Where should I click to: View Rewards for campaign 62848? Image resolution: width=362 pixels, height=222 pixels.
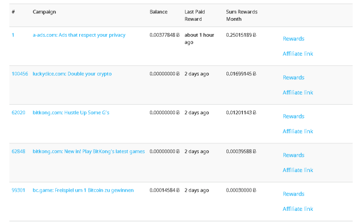pyautogui.click(x=293, y=155)
